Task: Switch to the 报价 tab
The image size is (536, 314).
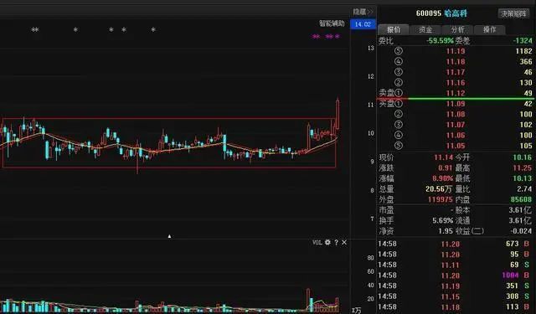Action: tap(394, 30)
